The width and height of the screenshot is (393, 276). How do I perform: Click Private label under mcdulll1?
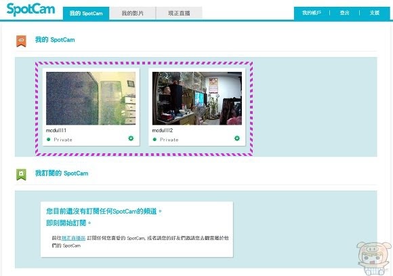[63, 140]
